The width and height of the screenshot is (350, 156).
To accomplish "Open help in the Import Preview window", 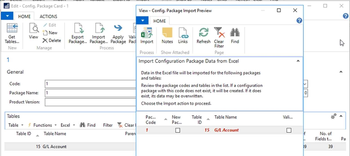I will point(299,21).
